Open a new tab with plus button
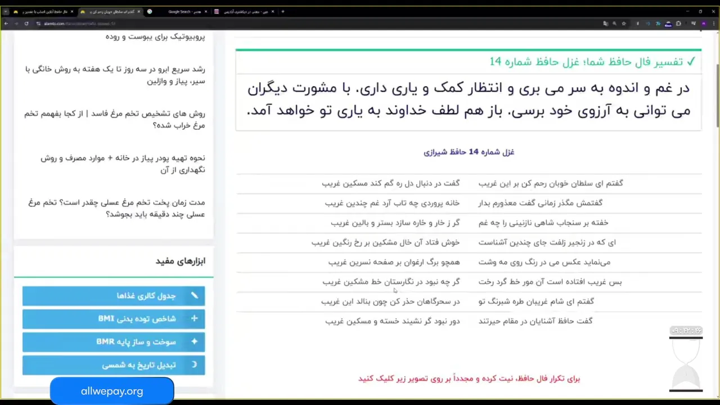Image resolution: width=720 pixels, height=405 pixels. [x=283, y=11]
